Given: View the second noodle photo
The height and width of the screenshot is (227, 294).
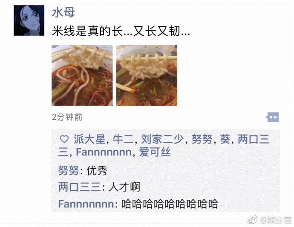Looking at the screenshot, I should 147,75.
